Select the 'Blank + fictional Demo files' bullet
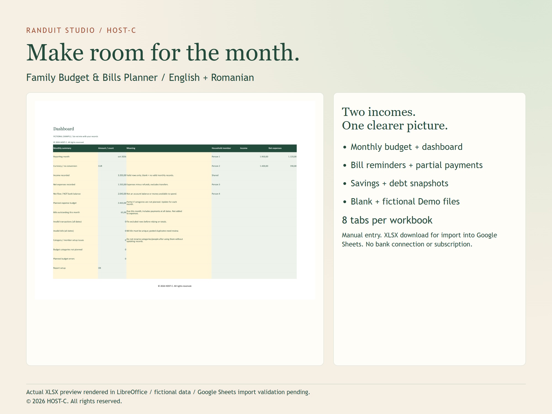Image resolution: width=552 pixels, height=414 pixels. 405,201
